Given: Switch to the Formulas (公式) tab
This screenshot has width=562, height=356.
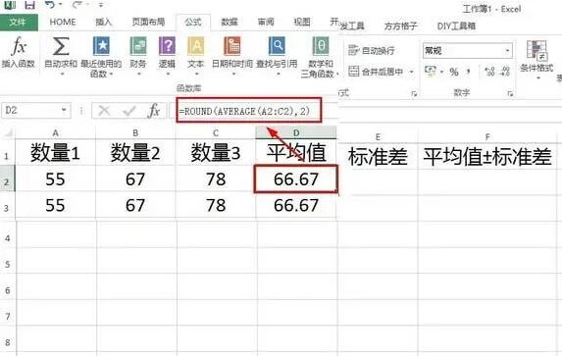Looking at the screenshot, I should [193, 23].
